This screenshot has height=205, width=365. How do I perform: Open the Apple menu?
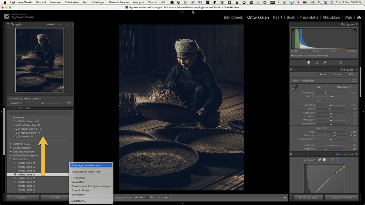(x=5, y=2)
